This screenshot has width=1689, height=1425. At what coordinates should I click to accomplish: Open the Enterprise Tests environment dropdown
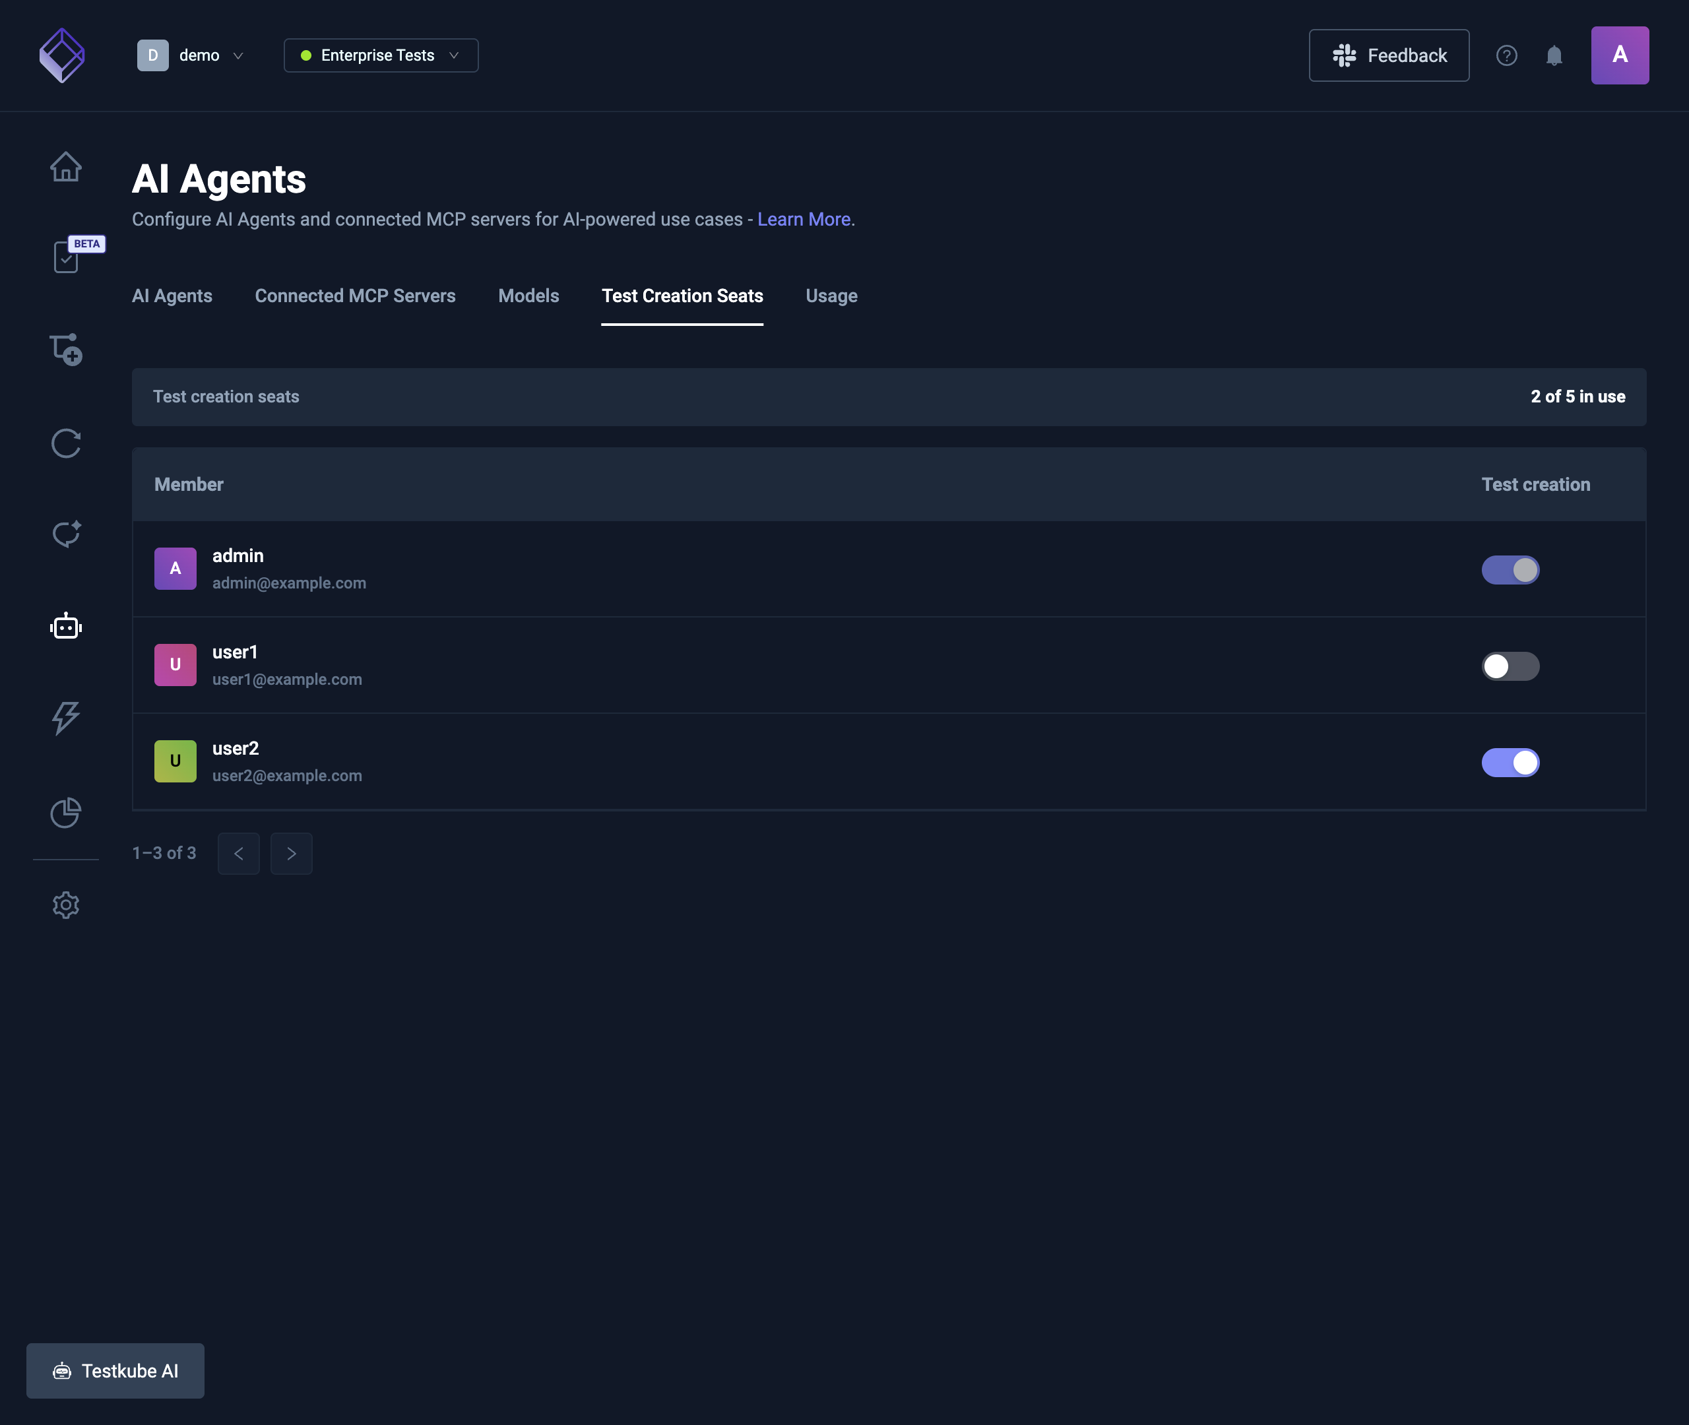[x=381, y=55]
